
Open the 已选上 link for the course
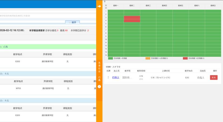(116, 78)
